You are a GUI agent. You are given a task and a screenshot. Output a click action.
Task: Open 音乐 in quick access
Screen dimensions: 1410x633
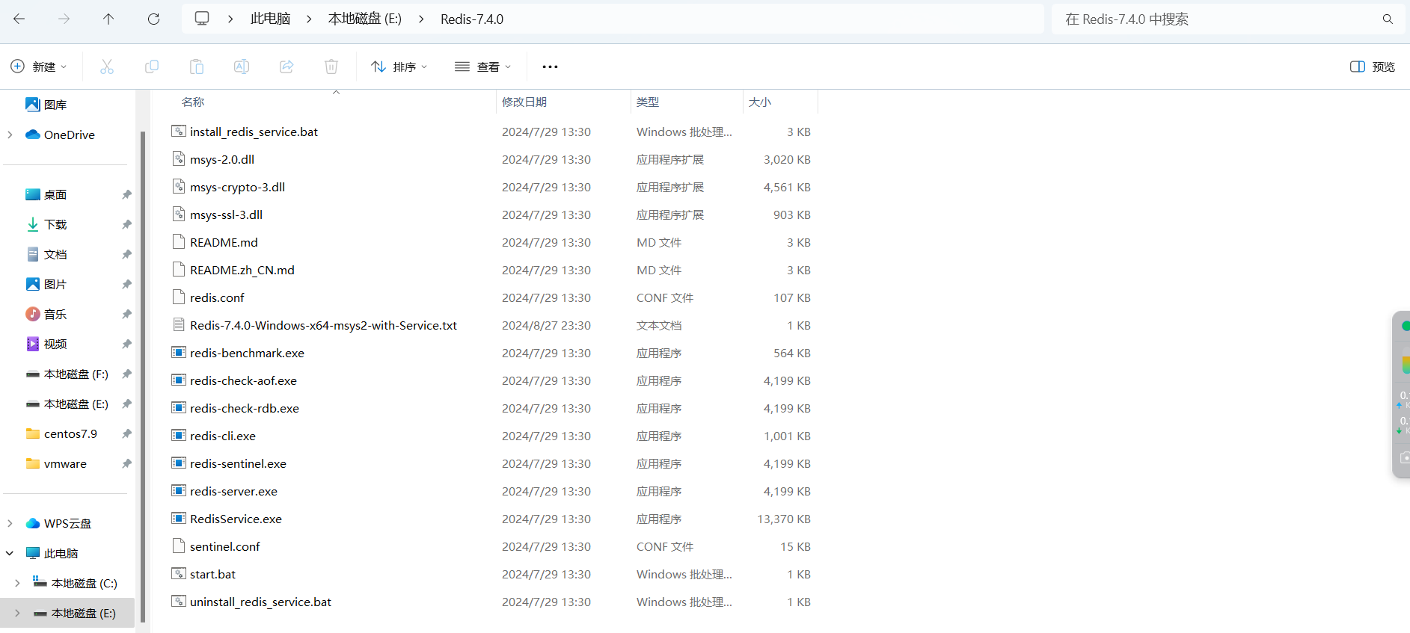(46, 314)
